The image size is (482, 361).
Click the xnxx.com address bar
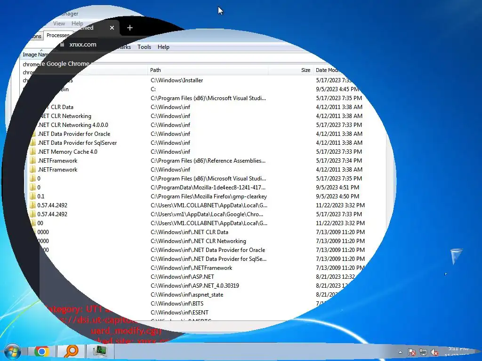pyautogui.click(x=83, y=45)
